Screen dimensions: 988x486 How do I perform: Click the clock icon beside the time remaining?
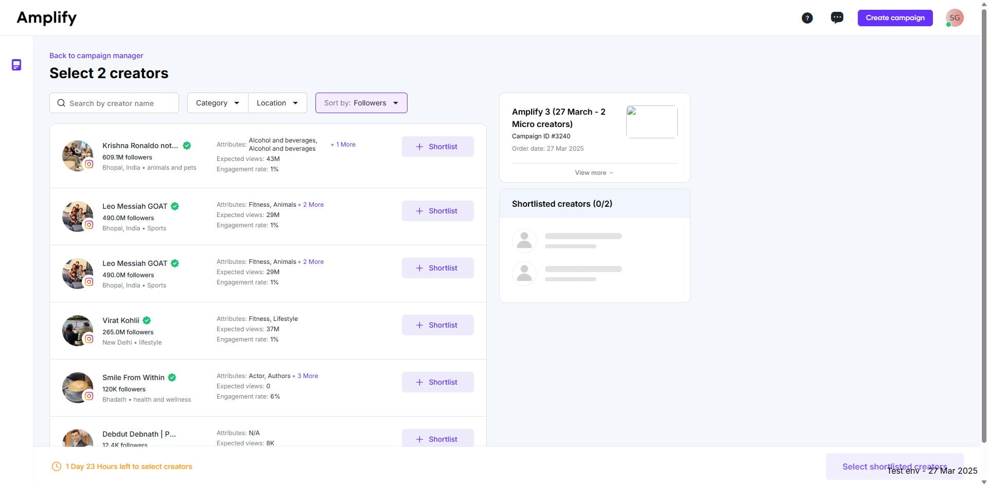click(56, 466)
